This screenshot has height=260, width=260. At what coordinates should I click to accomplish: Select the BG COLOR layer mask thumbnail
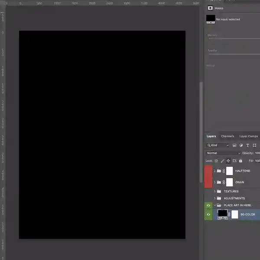(234, 214)
